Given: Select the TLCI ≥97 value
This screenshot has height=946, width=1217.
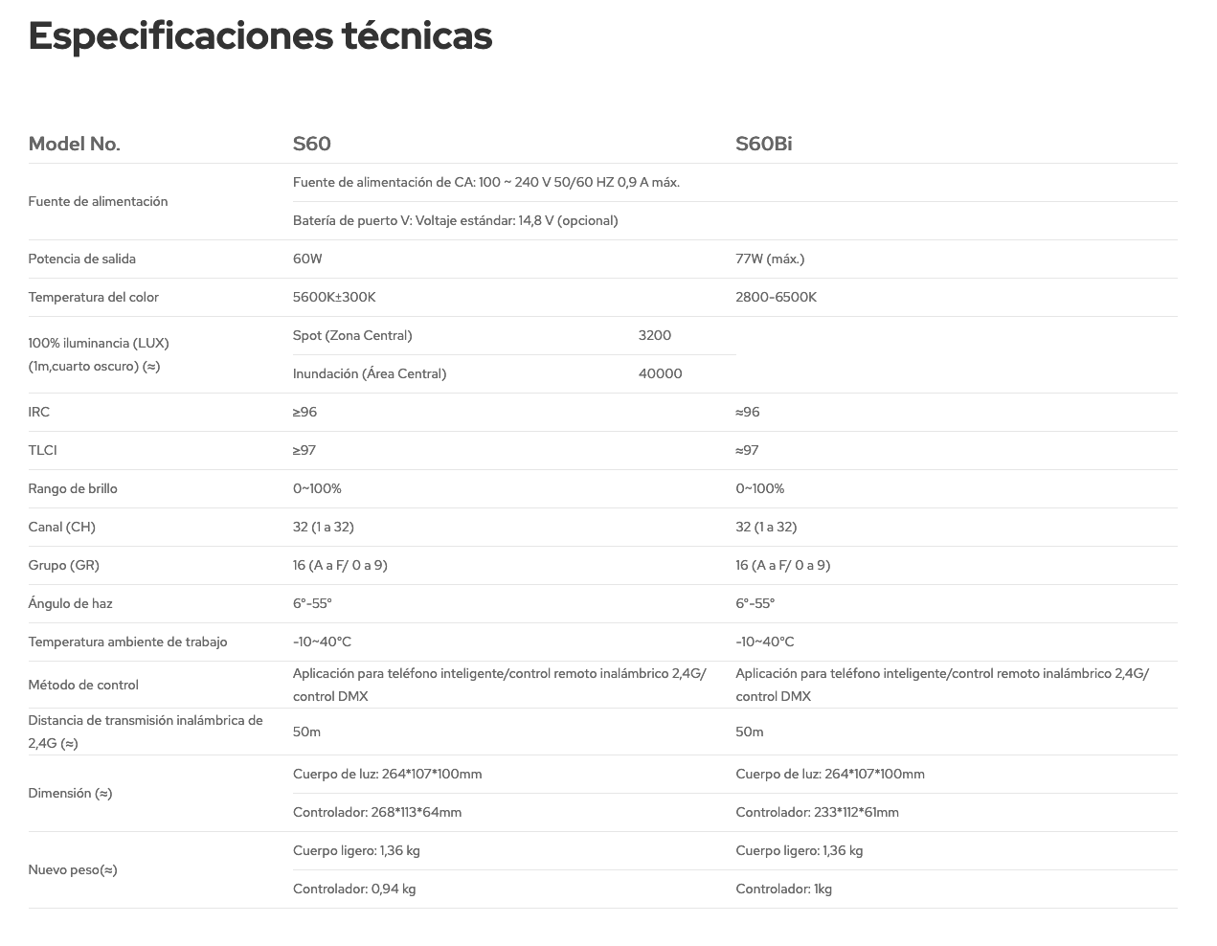Looking at the screenshot, I should [x=304, y=450].
